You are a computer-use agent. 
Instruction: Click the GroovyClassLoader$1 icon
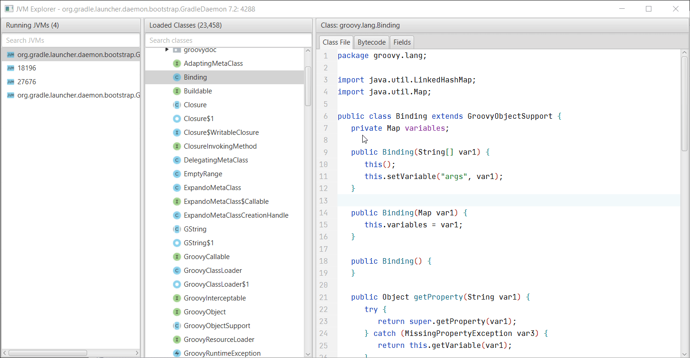[177, 284]
